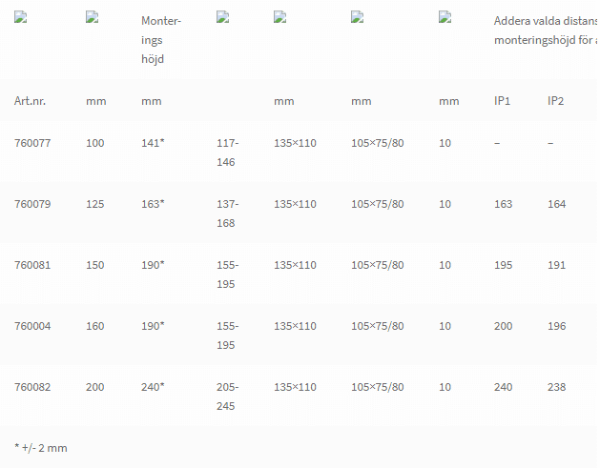
Task: Click the broken image icon above Art.nr. column
Action: click(20, 17)
